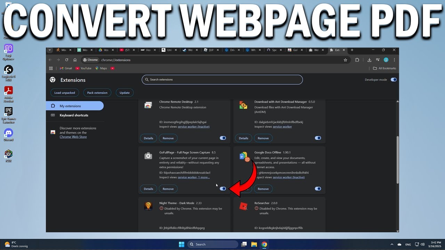
Task: Launch iCUE from the desktop
Action: coord(8,156)
